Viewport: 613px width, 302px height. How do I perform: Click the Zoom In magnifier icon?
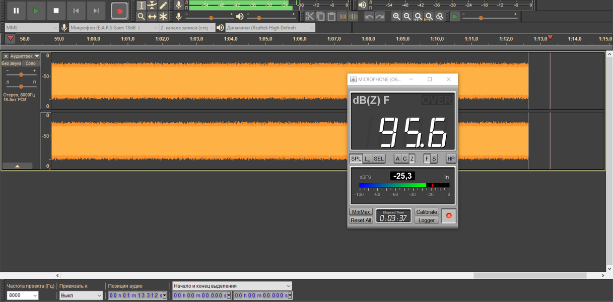click(396, 17)
